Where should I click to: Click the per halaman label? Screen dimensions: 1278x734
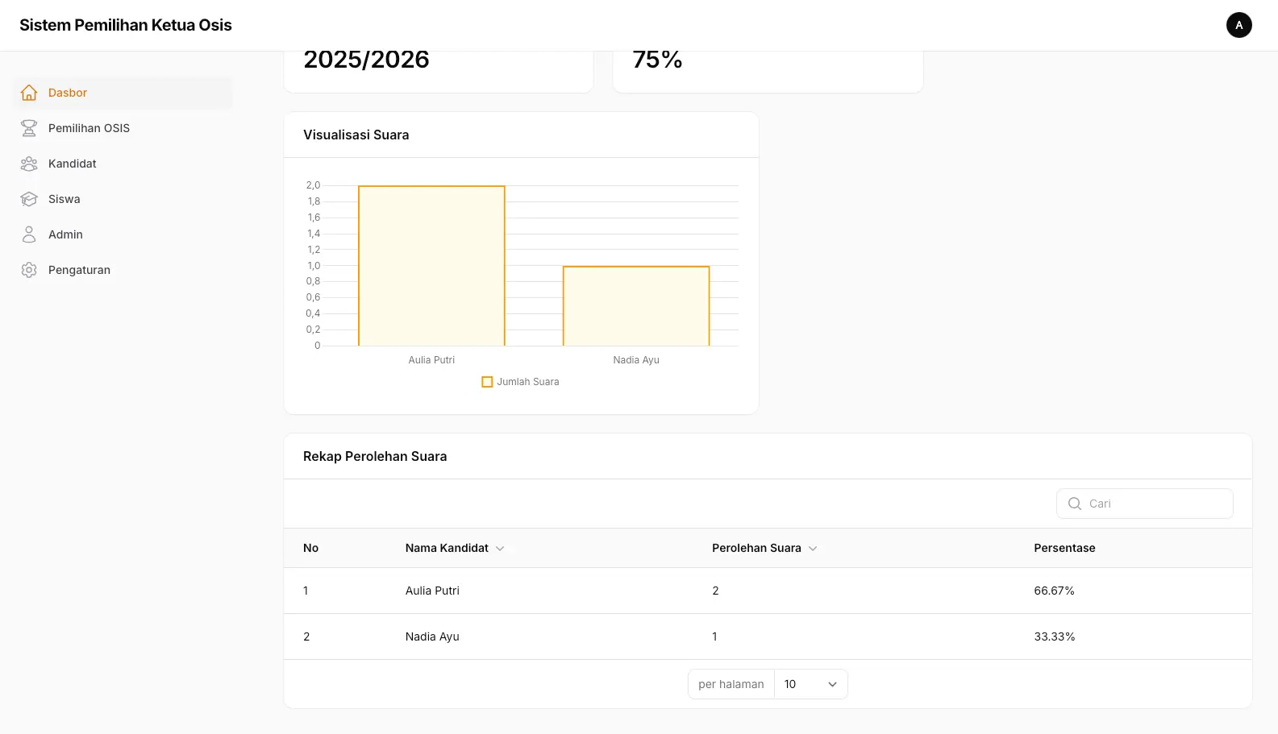[731, 684]
